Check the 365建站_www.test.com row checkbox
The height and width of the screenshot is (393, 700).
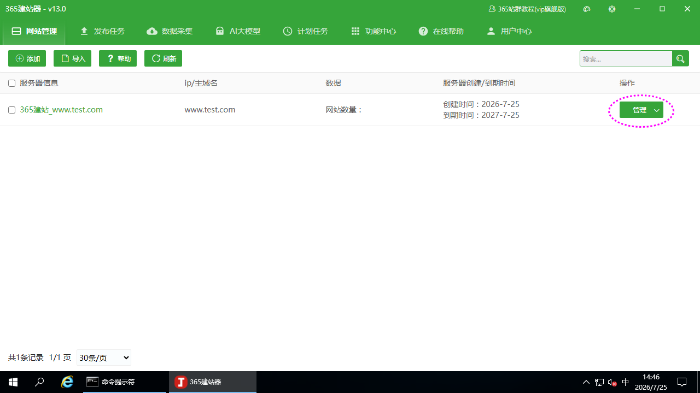click(12, 110)
